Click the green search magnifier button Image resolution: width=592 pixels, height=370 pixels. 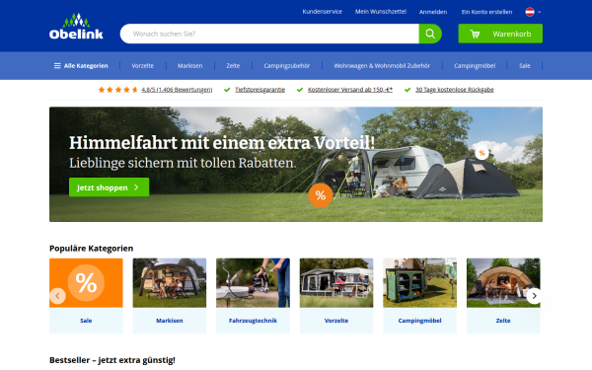[430, 34]
